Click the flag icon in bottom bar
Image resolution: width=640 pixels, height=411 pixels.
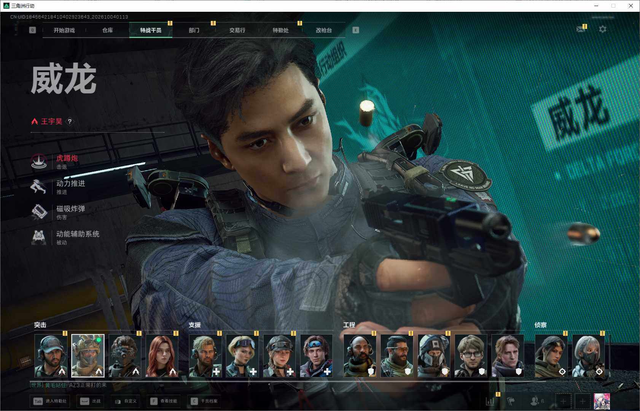pyautogui.click(x=511, y=401)
